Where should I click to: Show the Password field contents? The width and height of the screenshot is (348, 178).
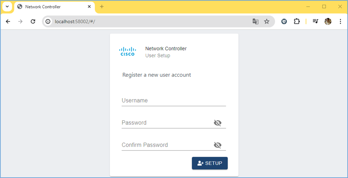pos(217,122)
